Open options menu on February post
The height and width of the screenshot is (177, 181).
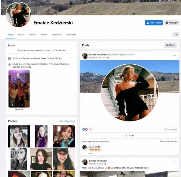click(174, 162)
